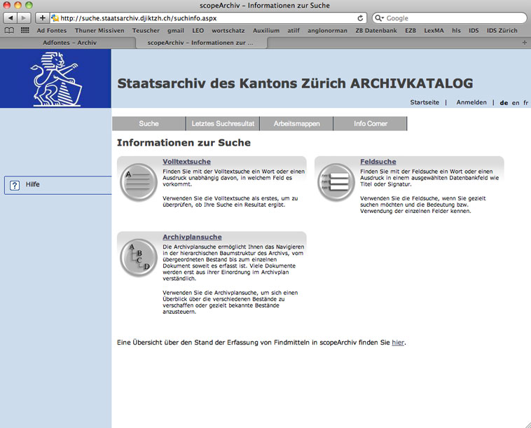The height and width of the screenshot is (428, 531).
Task: Open the gmail bookmark
Action: (x=176, y=31)
